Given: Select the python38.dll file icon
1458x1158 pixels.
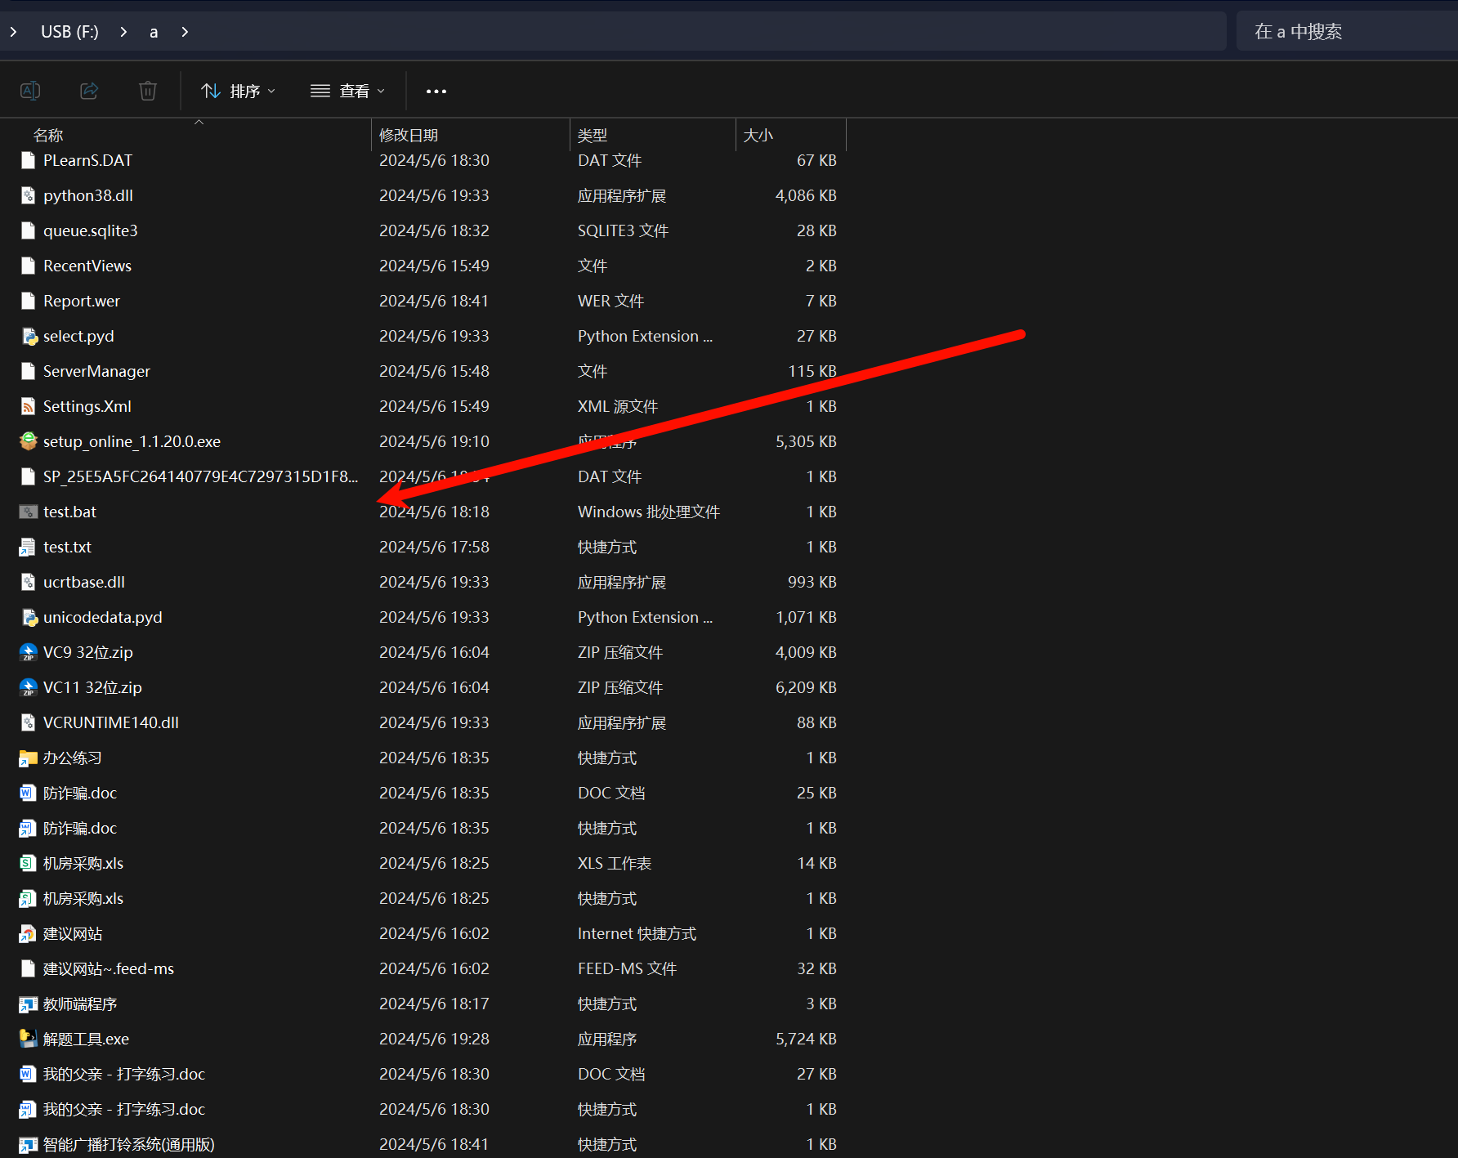Looking at the screenshot, I should 29,195.
